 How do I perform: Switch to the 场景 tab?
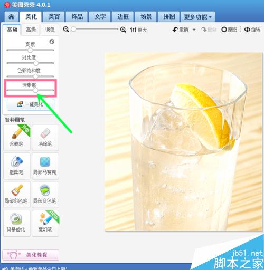pos(146,17)
